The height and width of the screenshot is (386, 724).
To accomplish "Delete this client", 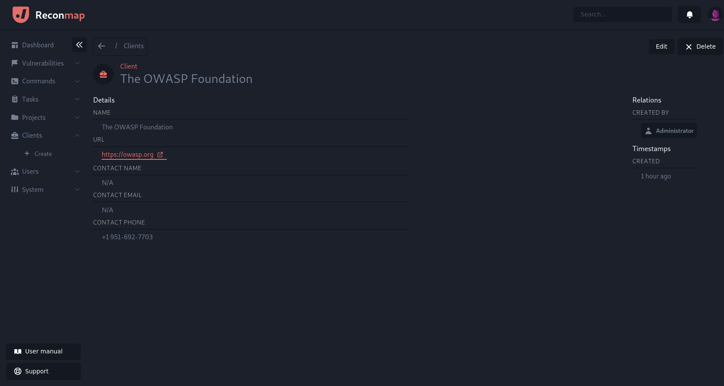I will (701, 46).
